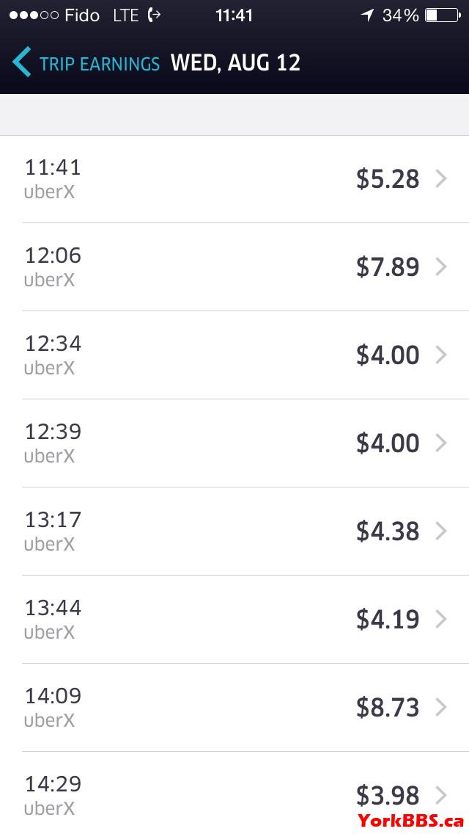Tap the call forwarding status icon

point(154,15)
